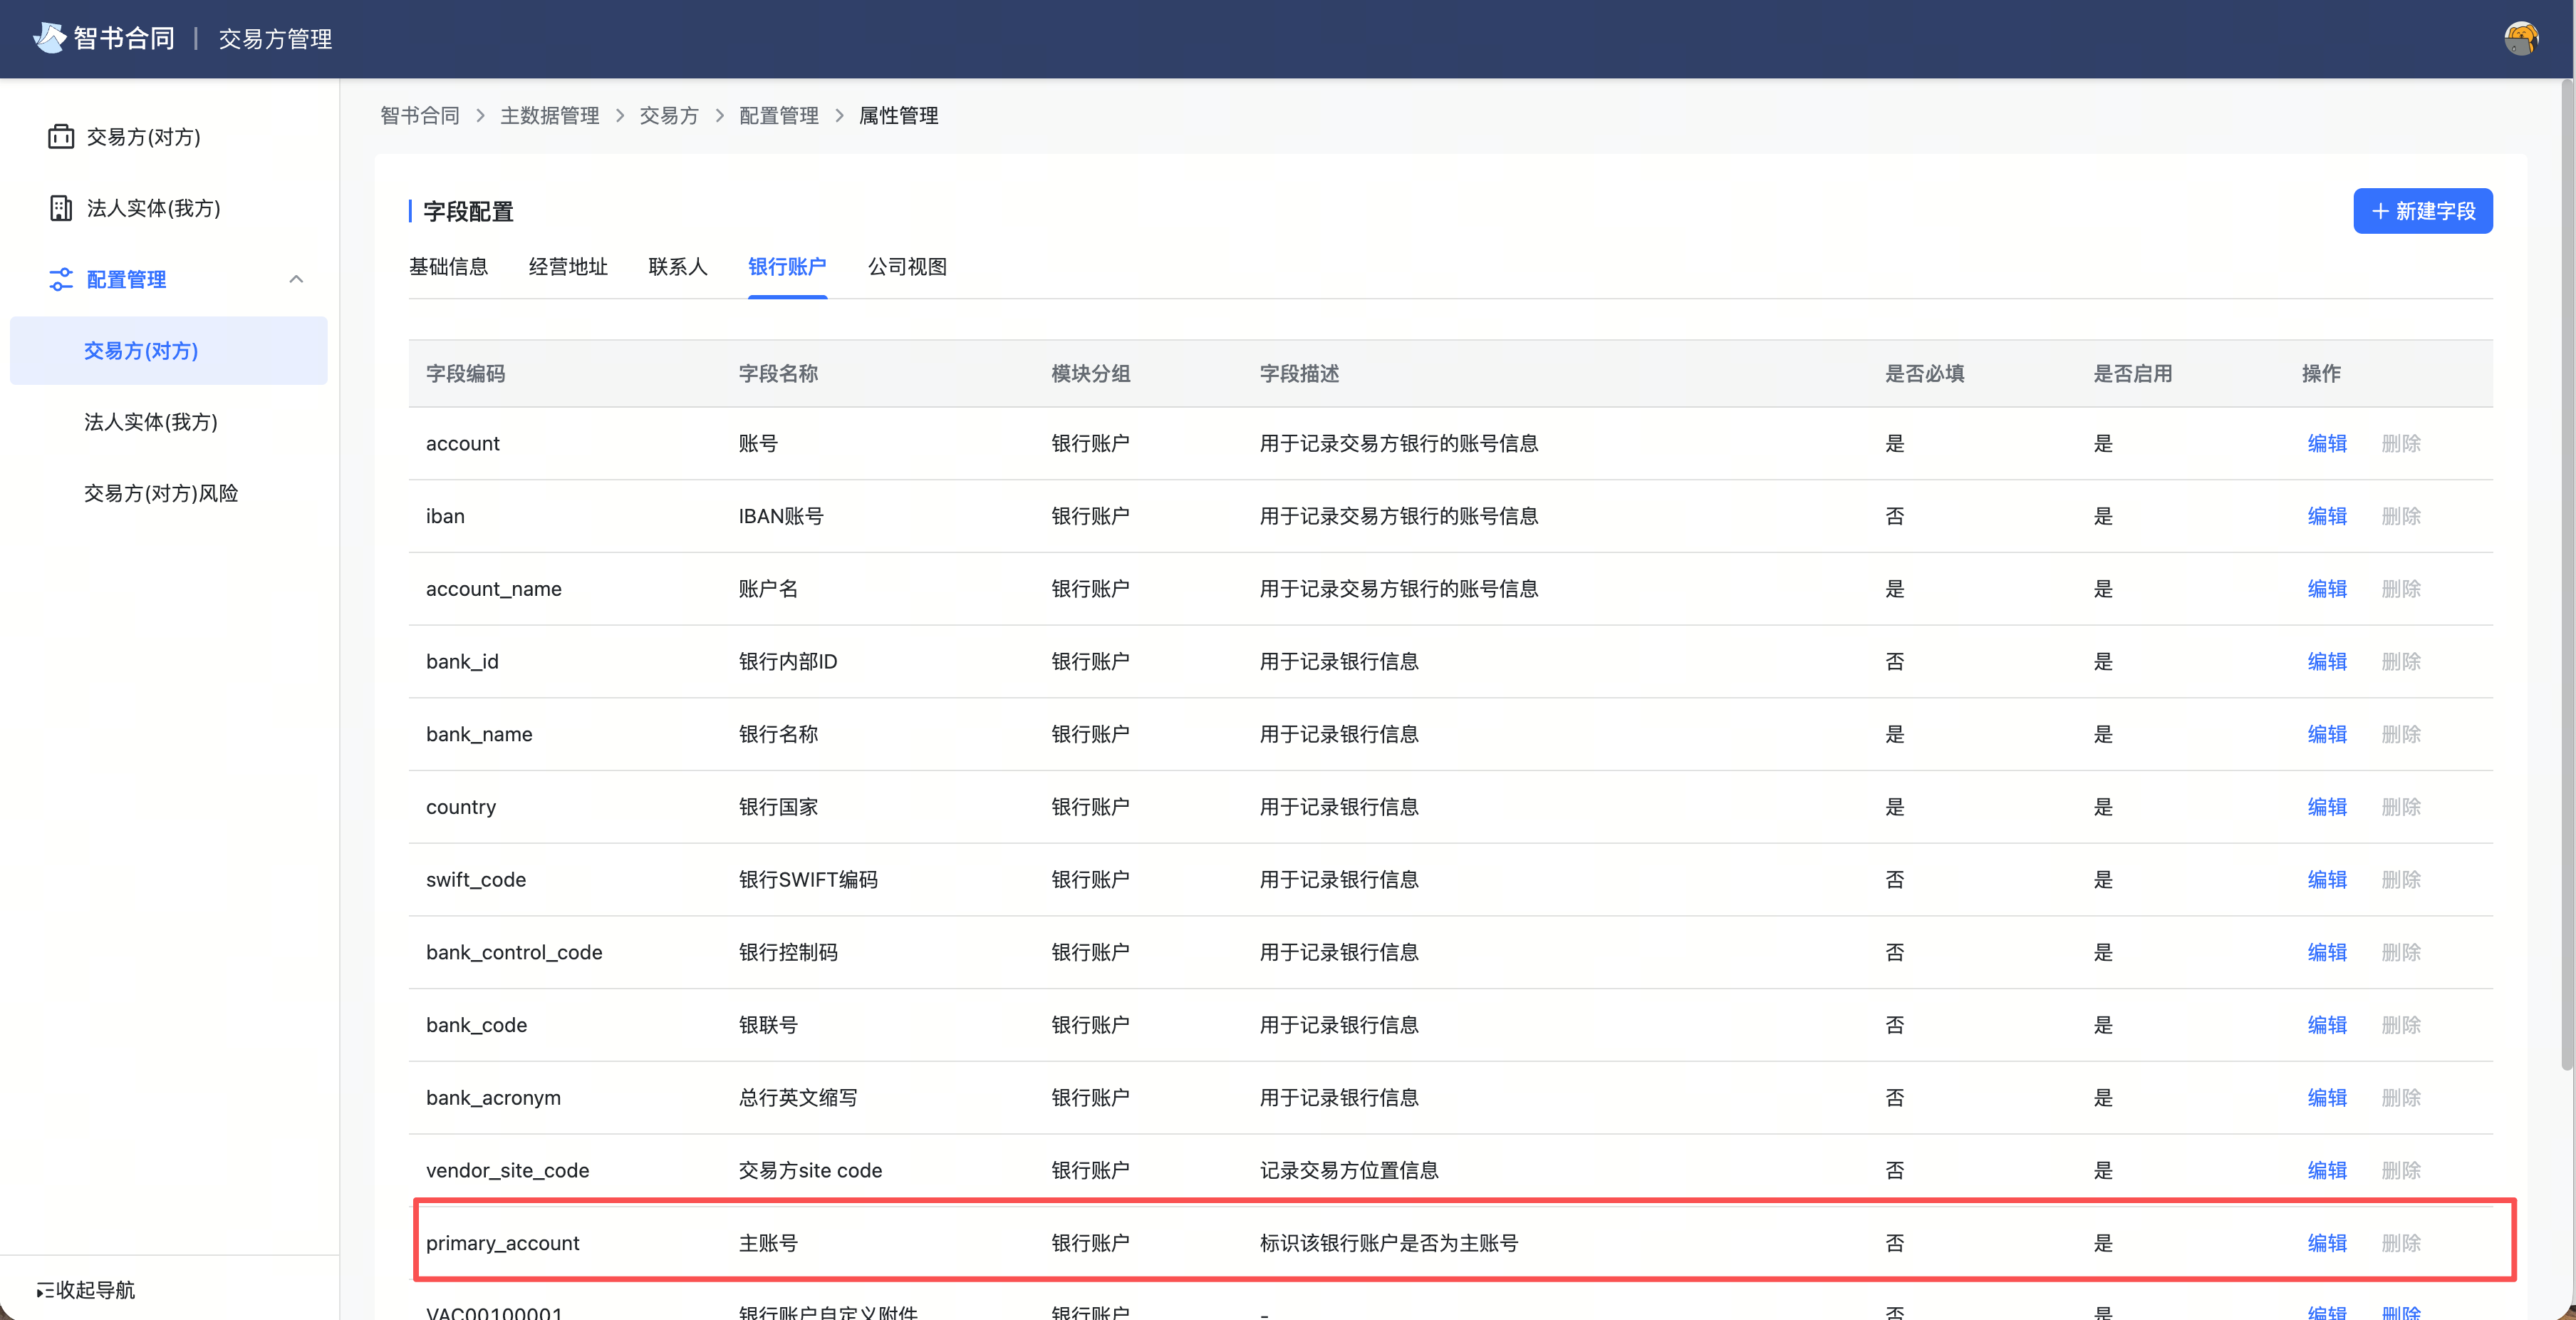Image resolution: width=2576 pixels, height=1320 pixels.
Task: Click 智书合同 in the breadcrumb
Action: [420, 115]
